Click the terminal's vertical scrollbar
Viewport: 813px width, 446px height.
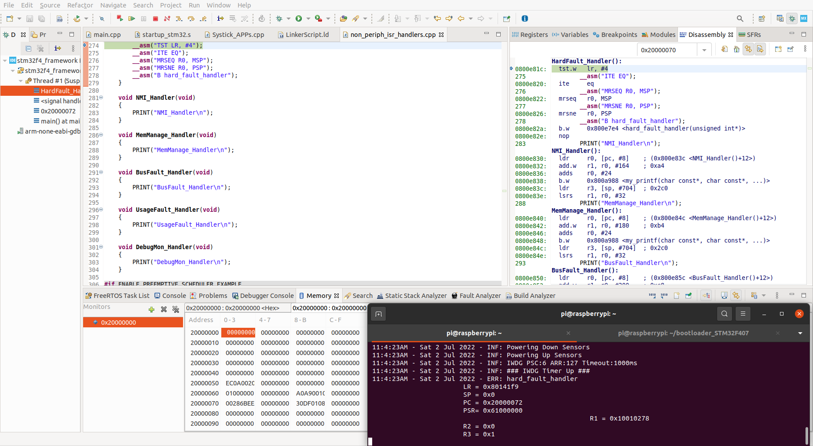pos(806,435)
